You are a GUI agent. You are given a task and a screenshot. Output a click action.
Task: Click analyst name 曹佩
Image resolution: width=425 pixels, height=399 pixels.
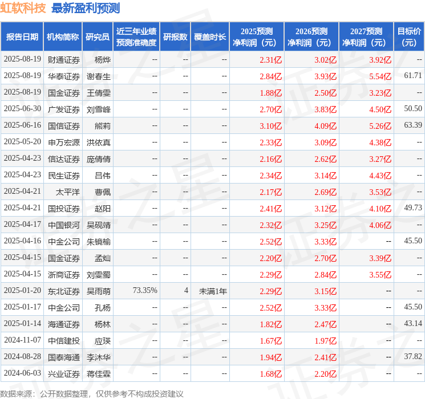(103, 192)
